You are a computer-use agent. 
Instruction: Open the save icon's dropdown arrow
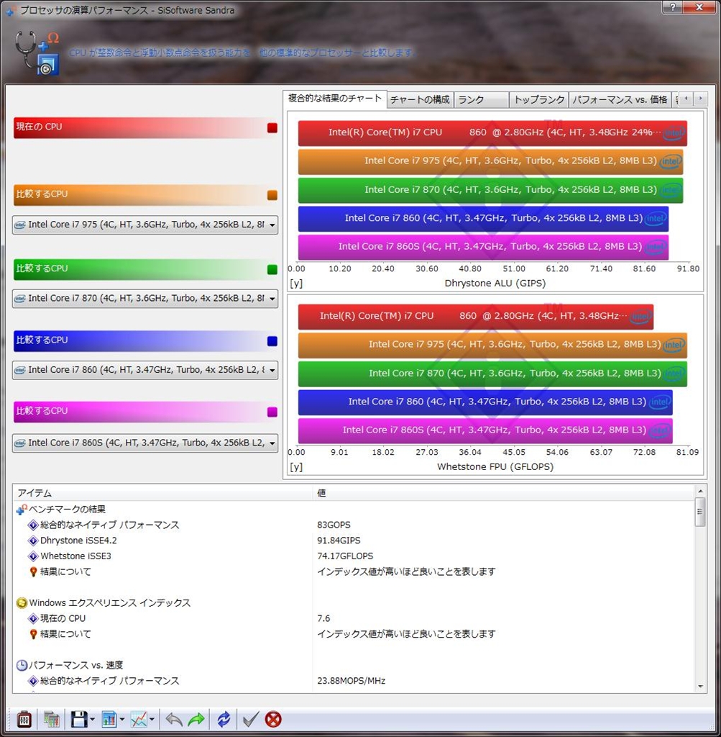click(x=92, y=719)
